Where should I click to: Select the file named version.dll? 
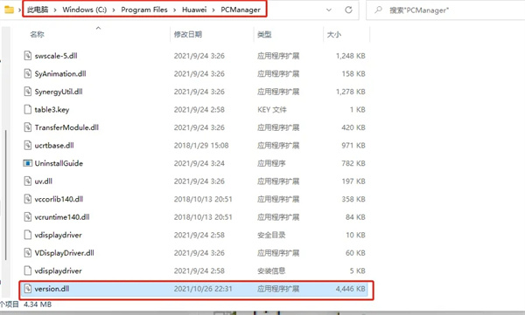[x=52, y=289]
